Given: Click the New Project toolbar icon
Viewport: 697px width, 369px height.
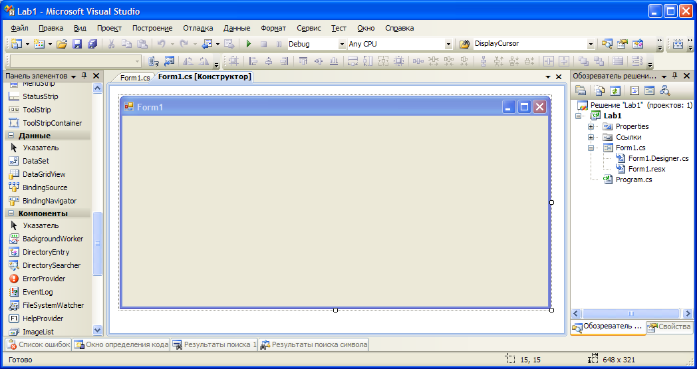Looking at the screenshot, I should [17, 44].
